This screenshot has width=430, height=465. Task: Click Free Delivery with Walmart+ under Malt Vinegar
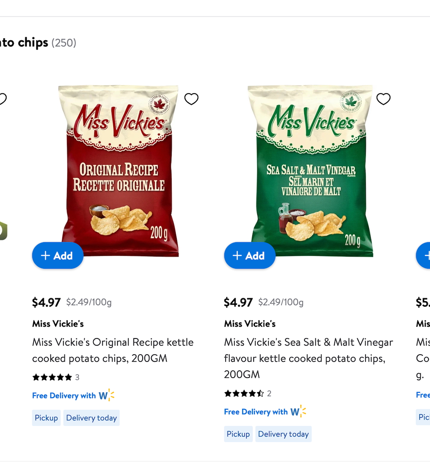click(x=265, y=412)
